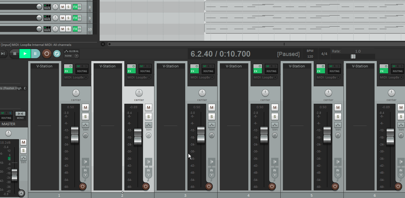Screen dimensions: 405x198
Task: Open the ROUTE button for track 9
Action: click(x=47, y=18)
